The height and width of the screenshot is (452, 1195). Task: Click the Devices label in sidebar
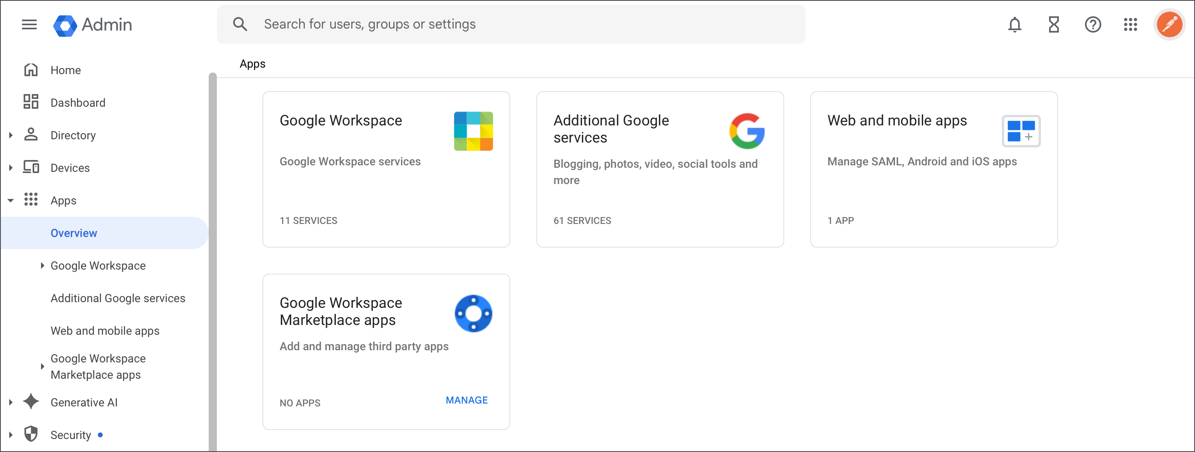click(70, 167)
